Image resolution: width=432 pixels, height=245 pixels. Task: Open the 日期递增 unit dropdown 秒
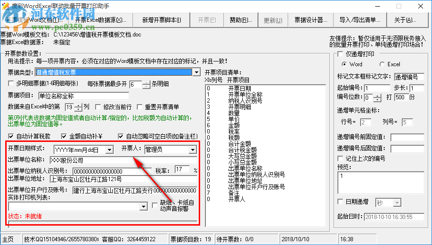(x=397, y=203)
